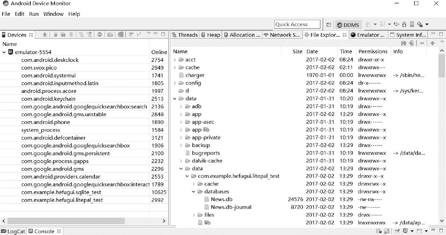Expand the cache folder under litepal_test
The height and width of the screenshot is (235, 446).
(194, 184)
